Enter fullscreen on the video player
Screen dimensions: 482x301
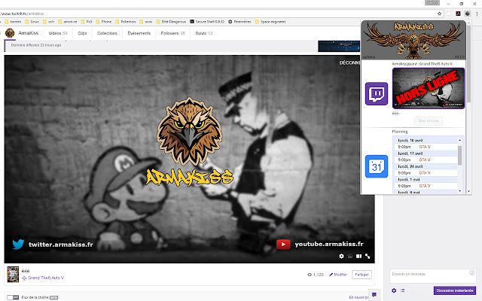pos(368,256)
